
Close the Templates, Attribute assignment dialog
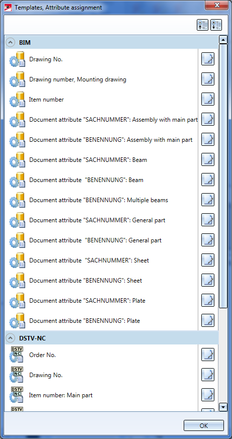216,6
